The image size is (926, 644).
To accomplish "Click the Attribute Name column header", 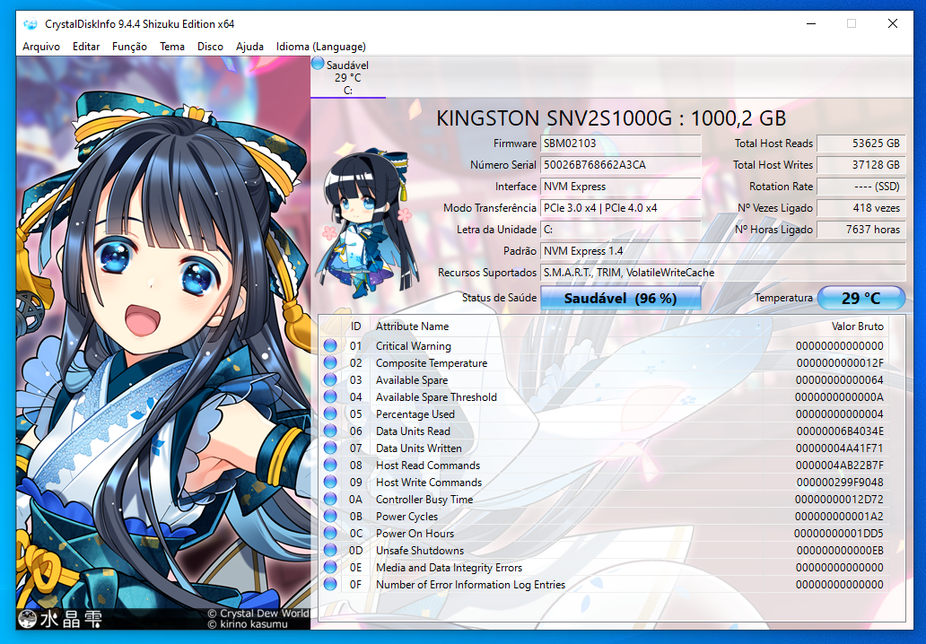I will [412, 326].
